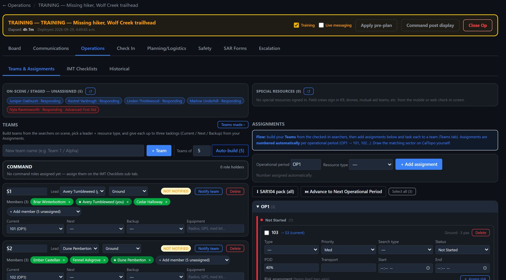
Task: Open the Check In tab
Action: click(126, 48)
